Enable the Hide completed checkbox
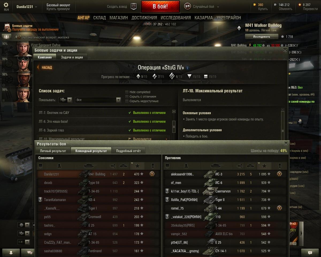 click(x=127, y=92)
